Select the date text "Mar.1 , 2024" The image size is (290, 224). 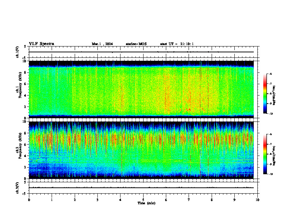click(102, 44)
